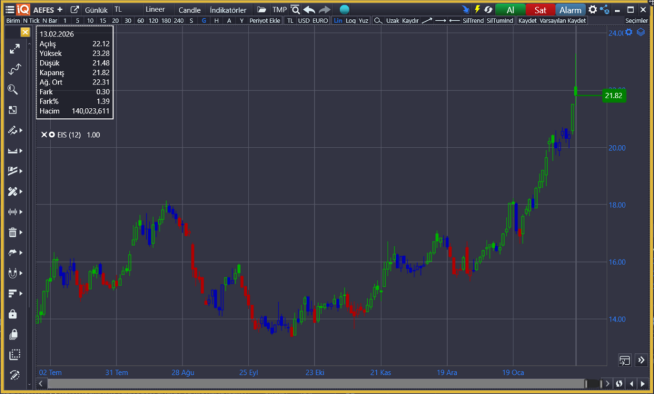The width and height of the screenshot is (654, 394).
Task: Hide the EIS (12) indicator visibility
Action: click(x=52, y=135)
